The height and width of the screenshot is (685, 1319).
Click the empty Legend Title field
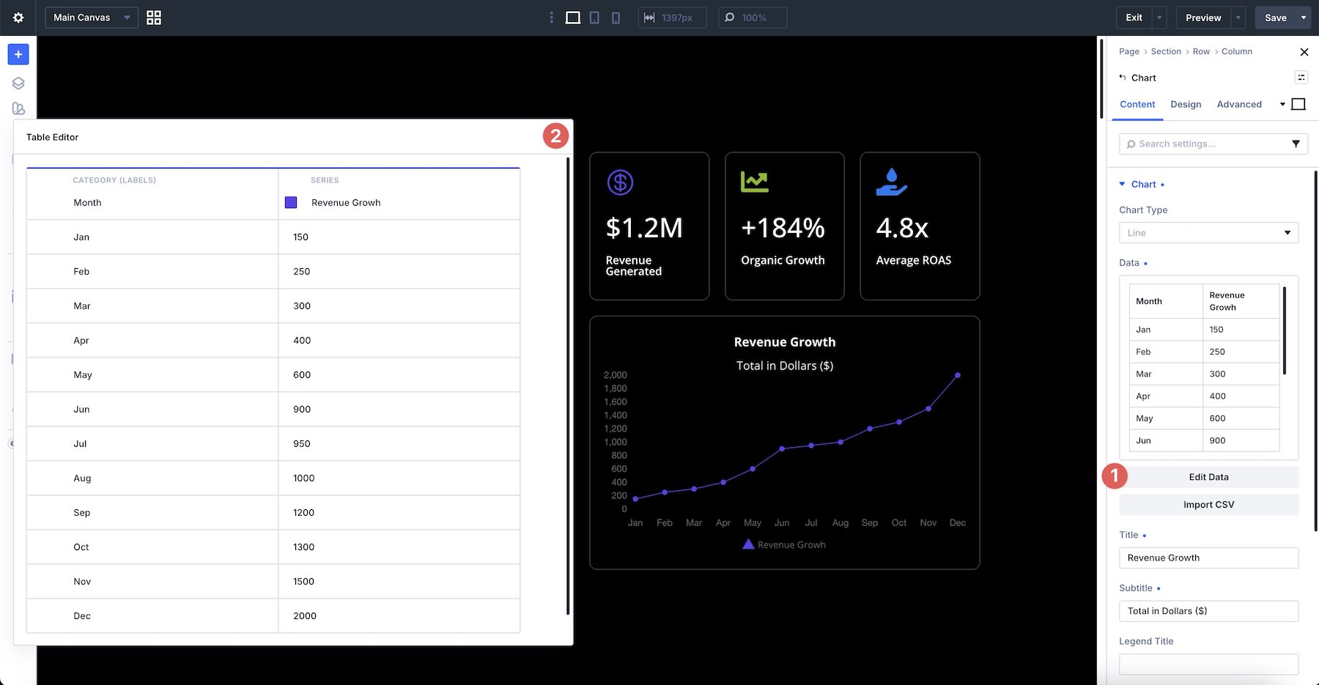1208,664
